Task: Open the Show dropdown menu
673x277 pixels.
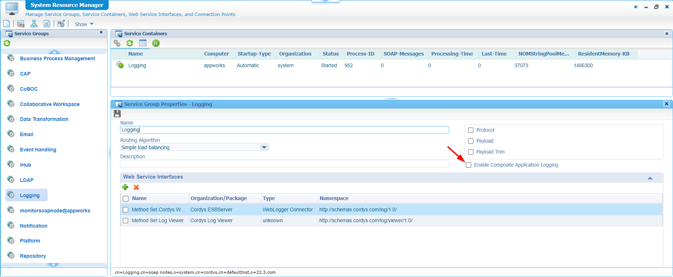Action: [x=84, y=24]
